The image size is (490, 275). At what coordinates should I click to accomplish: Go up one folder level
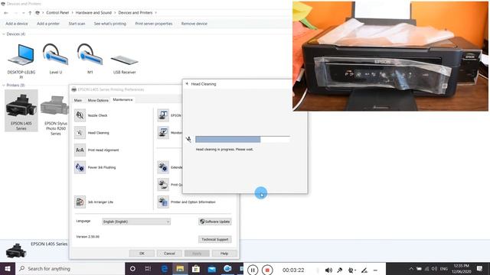(30, 13)
